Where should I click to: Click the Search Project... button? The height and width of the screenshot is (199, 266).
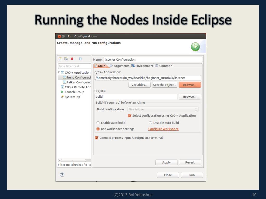click(x=164, y=85)
